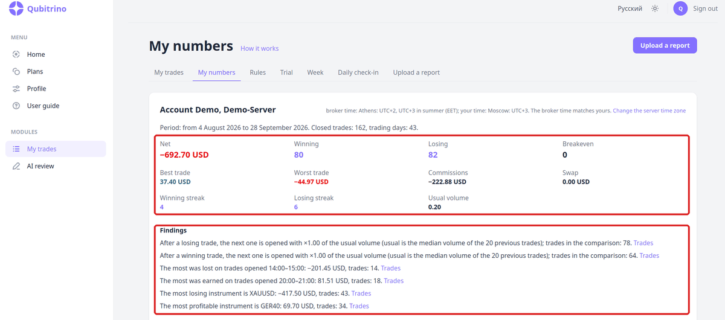Viewport: 725px width, 320px height.
Task: Click the Net value −692.70 USD
Action: [x=184, y=155]
